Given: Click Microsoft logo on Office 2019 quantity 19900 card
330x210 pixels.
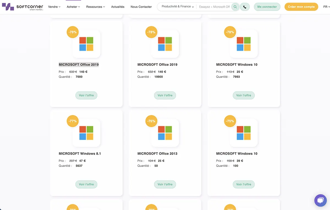Looking at the screenshot, I should click(x=165, y=44).
